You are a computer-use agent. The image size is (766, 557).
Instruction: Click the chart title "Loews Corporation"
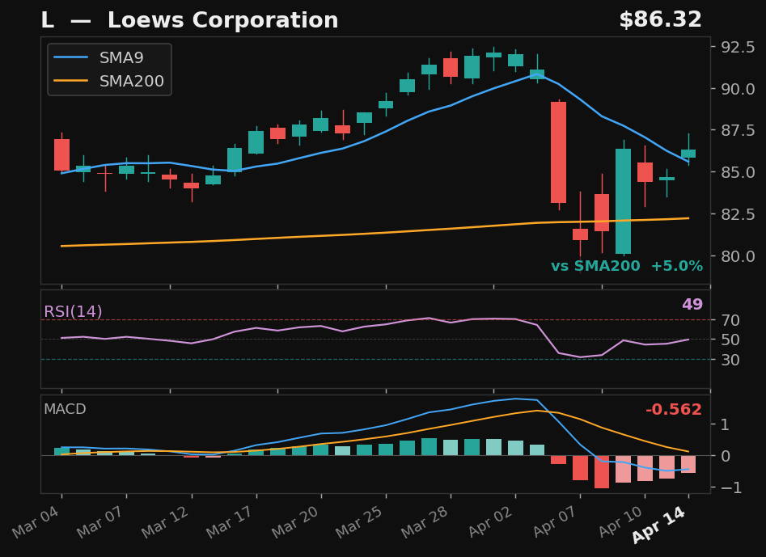pyautogui.click(x=222, y=20)
